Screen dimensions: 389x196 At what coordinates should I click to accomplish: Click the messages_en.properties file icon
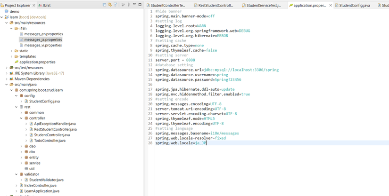21,34
